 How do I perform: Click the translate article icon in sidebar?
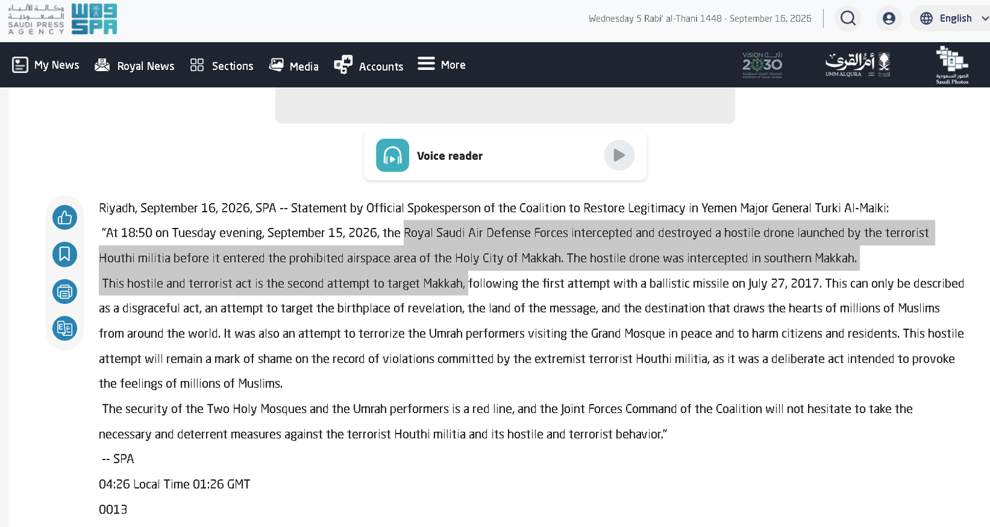coord(65,328)
